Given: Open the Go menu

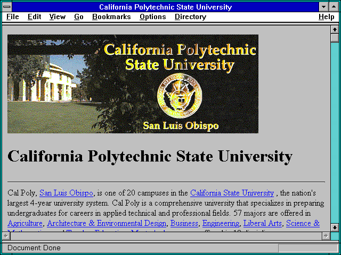Looking at the screenshot, I should [x=79, y=17].
